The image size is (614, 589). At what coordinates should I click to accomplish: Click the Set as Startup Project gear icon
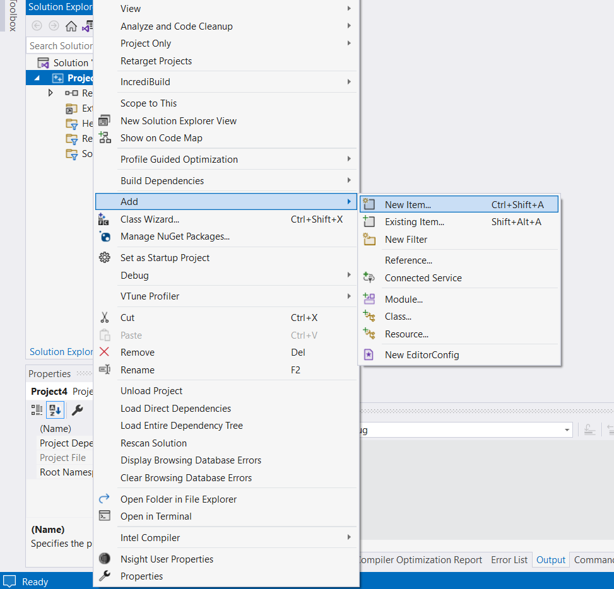(x=105, y=257)
